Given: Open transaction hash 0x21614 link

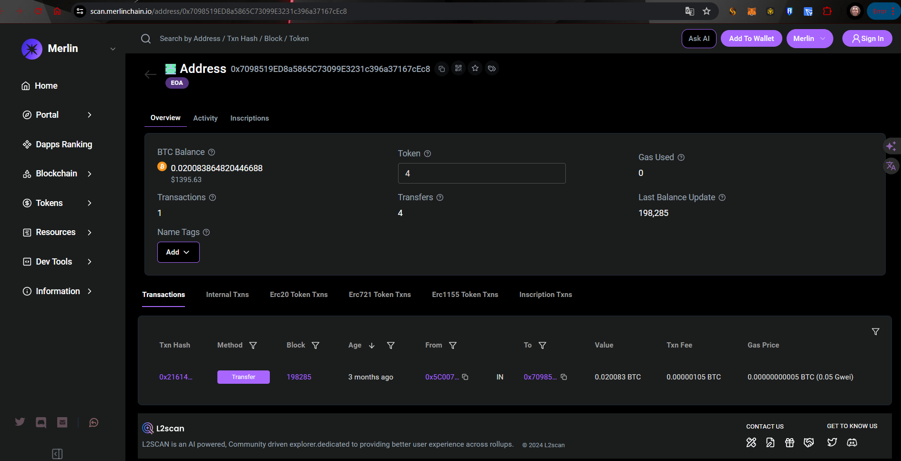Looking at the screenshot, I should 176,377.
